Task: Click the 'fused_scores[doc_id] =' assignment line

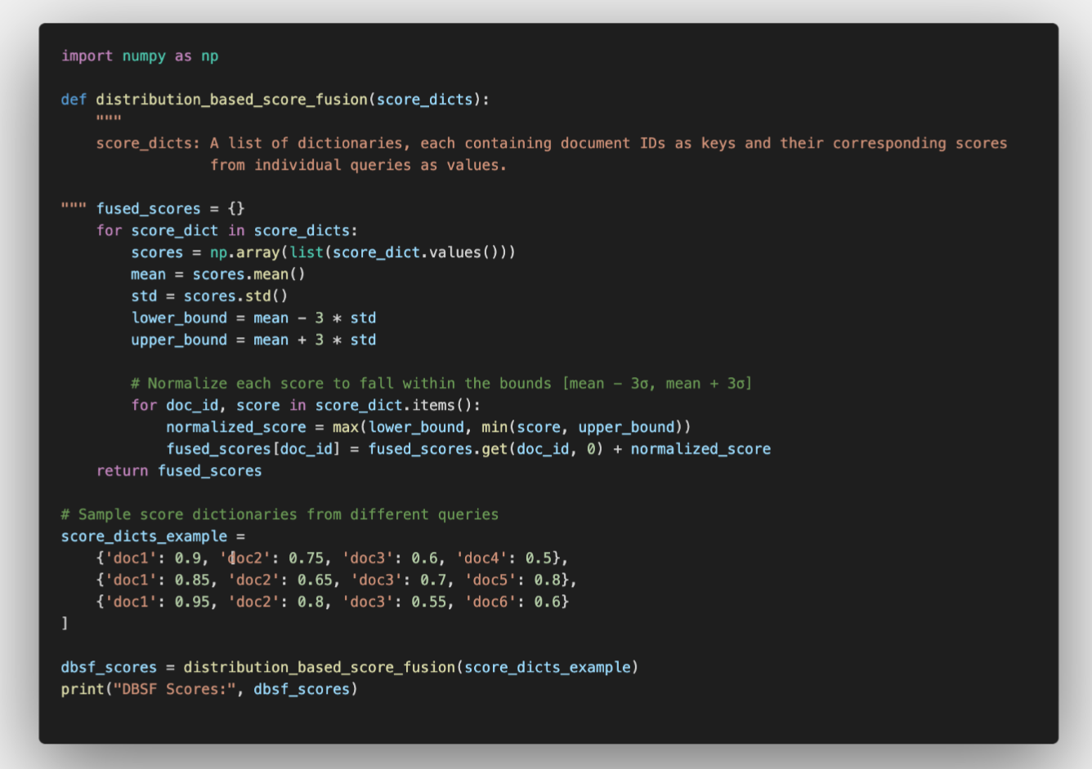Action: point(468,449)
